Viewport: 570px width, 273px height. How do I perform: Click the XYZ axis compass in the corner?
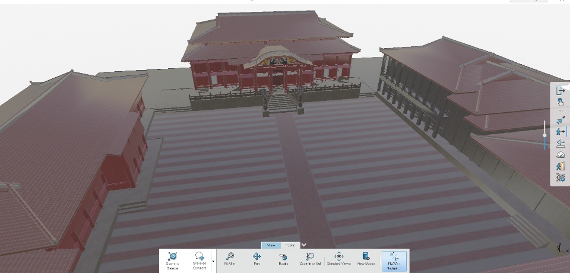(x=563, y=248)
